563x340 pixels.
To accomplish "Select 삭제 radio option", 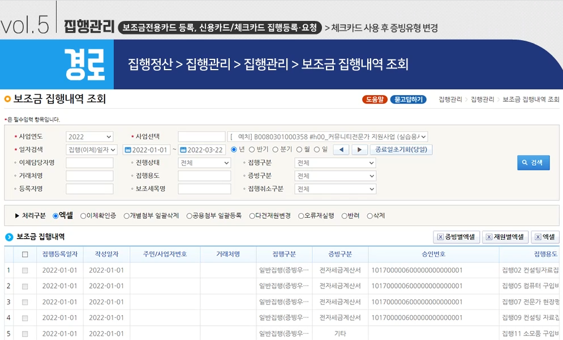I will [x=370, y=216].
